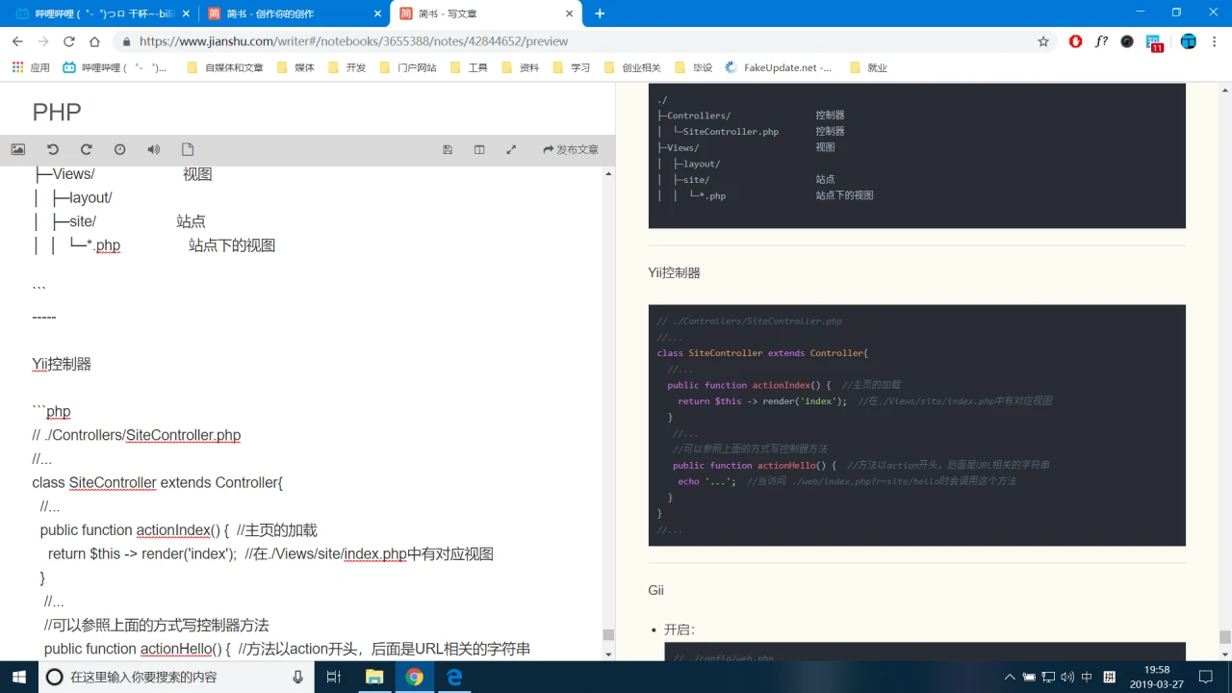Image resolution: width=1232 pixels, height=693 pixels.
Task: Open Task View on the taskbar
Action: tap(334, 677)
